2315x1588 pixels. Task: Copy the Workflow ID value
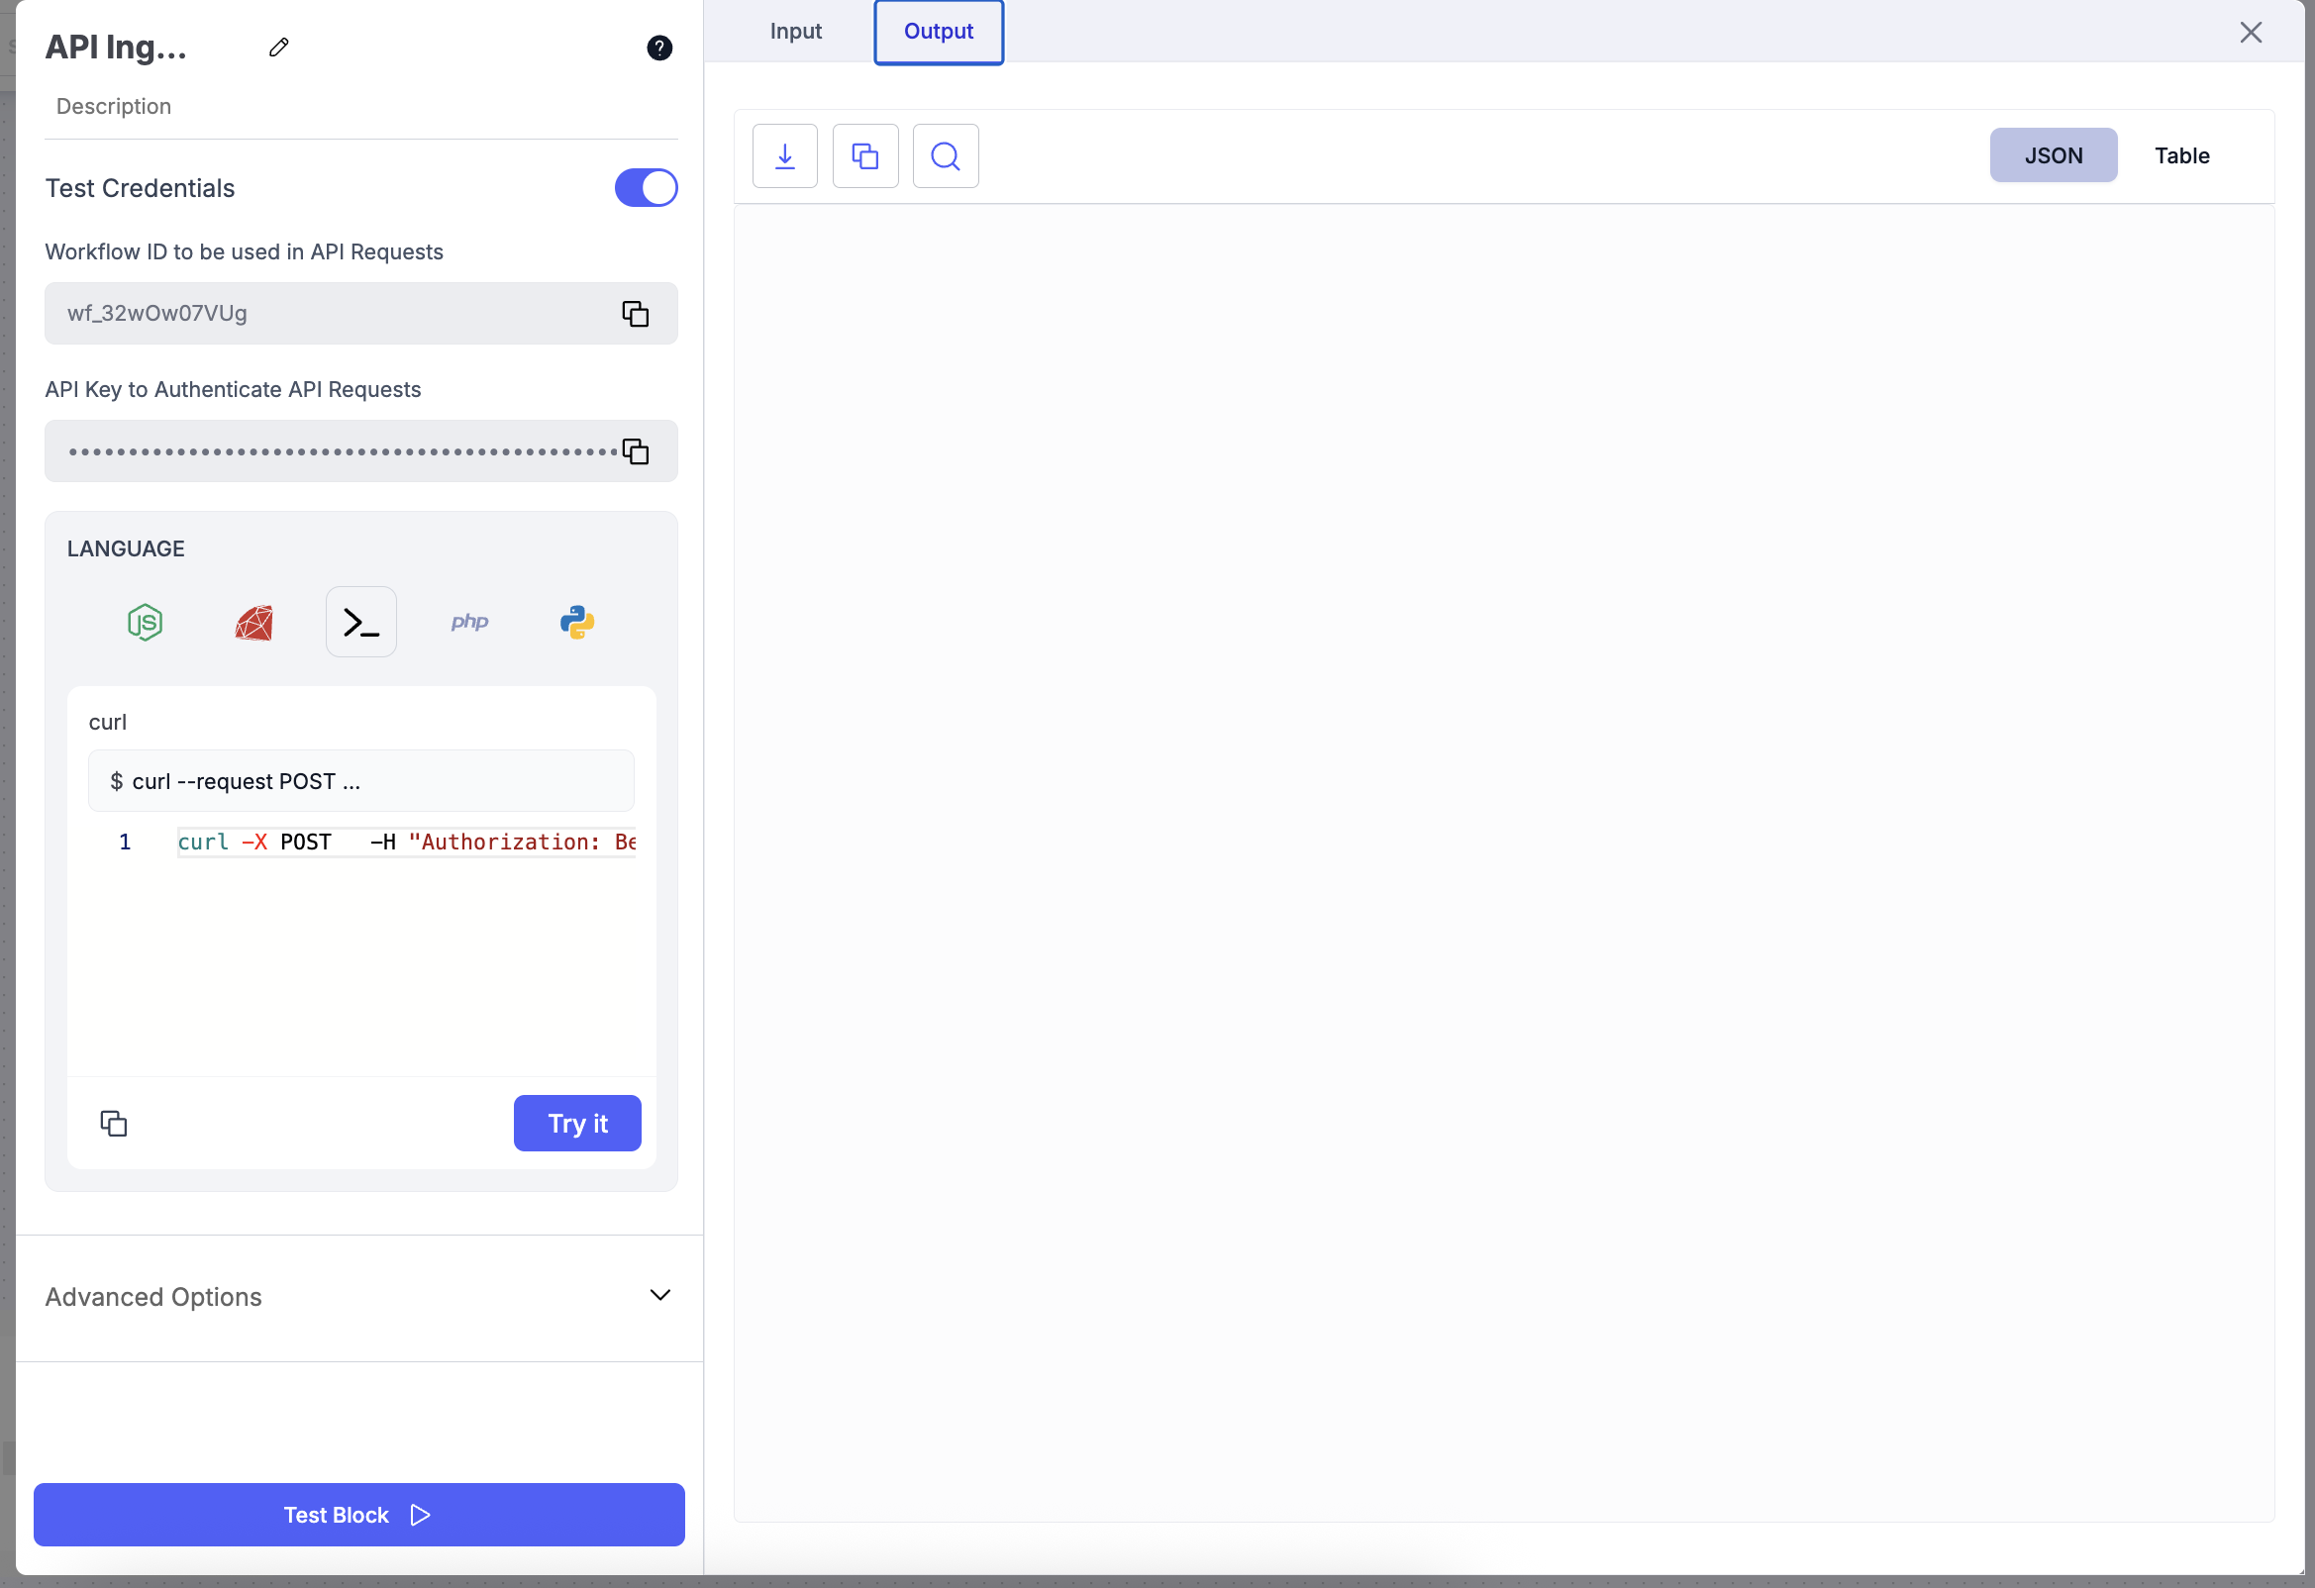tap(636, 314)
